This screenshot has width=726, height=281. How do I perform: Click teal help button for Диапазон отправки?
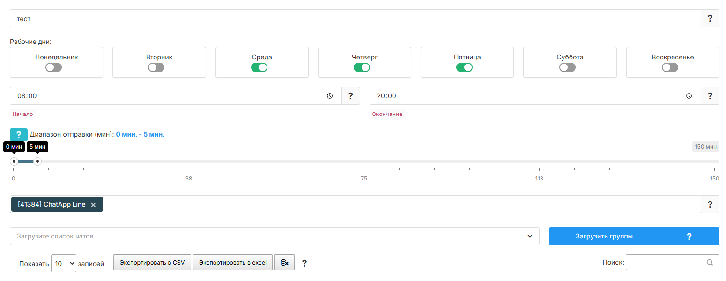19,135
